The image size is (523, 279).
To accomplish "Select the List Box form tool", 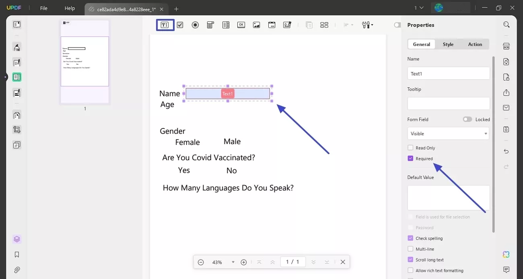I will click(226, 25).
